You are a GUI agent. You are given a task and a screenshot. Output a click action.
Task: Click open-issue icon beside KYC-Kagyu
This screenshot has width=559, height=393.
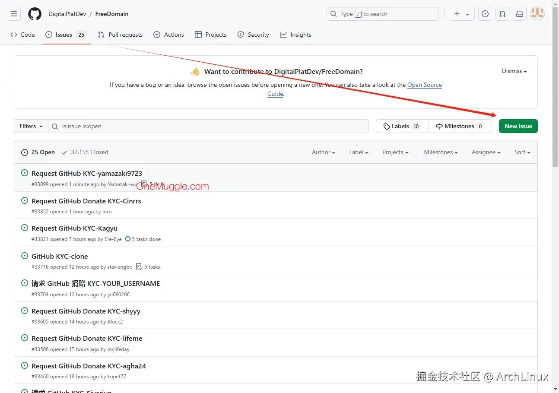[x=25, y=228]
